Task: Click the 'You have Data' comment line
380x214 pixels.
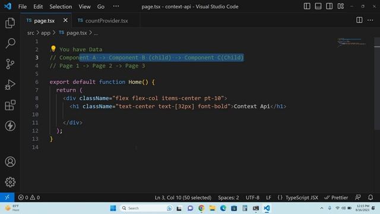Action: (x=81, y=49)
